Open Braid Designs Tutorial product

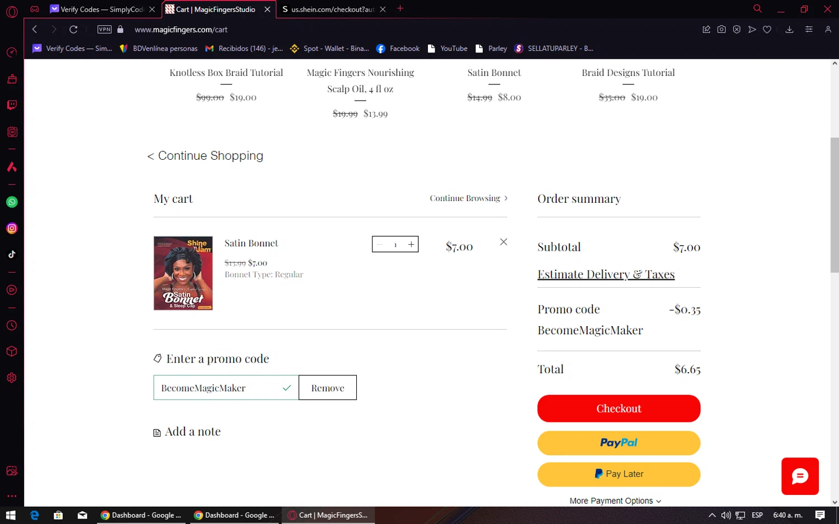tap(628, 73)
